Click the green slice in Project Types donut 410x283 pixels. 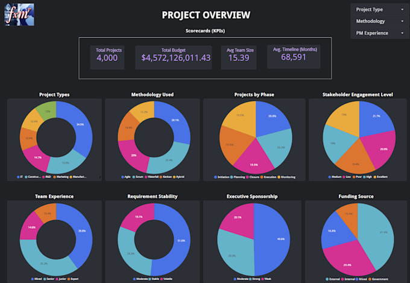tap(47, 111)
